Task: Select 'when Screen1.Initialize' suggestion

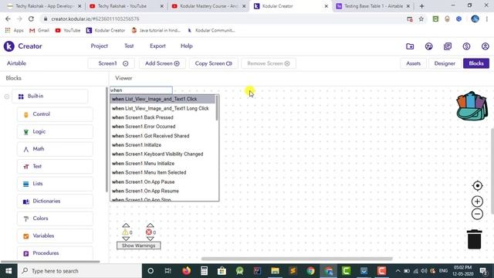Action: pyautogui.click(x=163, y=145)
